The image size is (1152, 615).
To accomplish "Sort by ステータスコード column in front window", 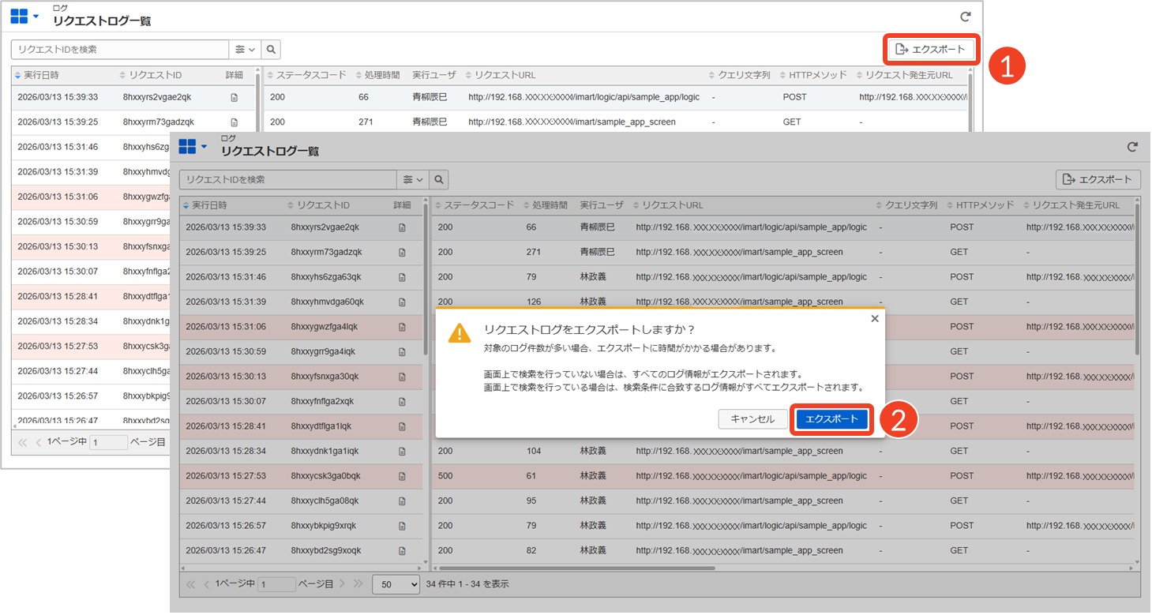I will pyautogui.click(x=478, y=205).
